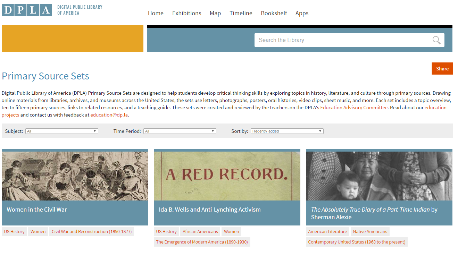The height and width of the screenshot is (256, 458).
Task: Open the Timeline page
Action: [241, 13]
